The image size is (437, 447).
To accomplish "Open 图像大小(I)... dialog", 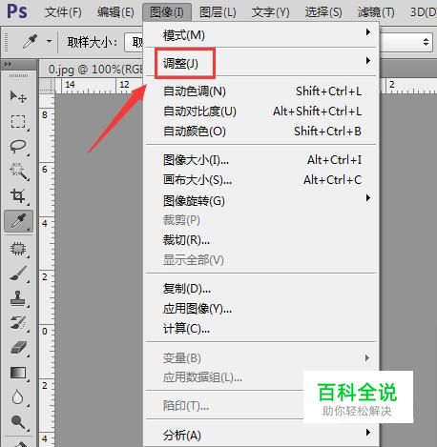I will tap(260, 160).
